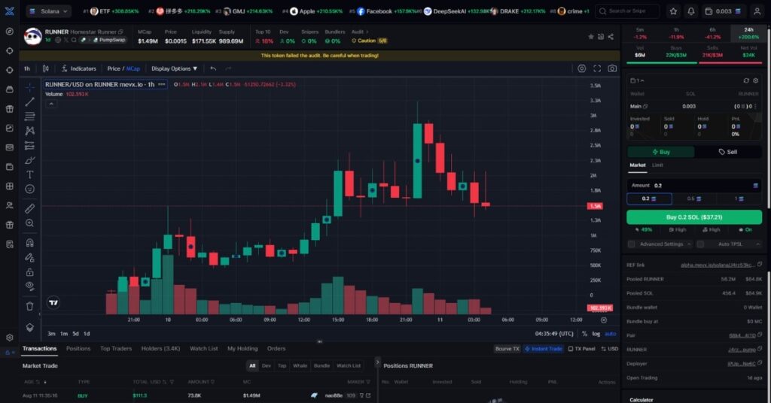Enable the Advanced Settings checkbox
The height and width of the screenshot is (403, 771).
(x=632, y=244)
